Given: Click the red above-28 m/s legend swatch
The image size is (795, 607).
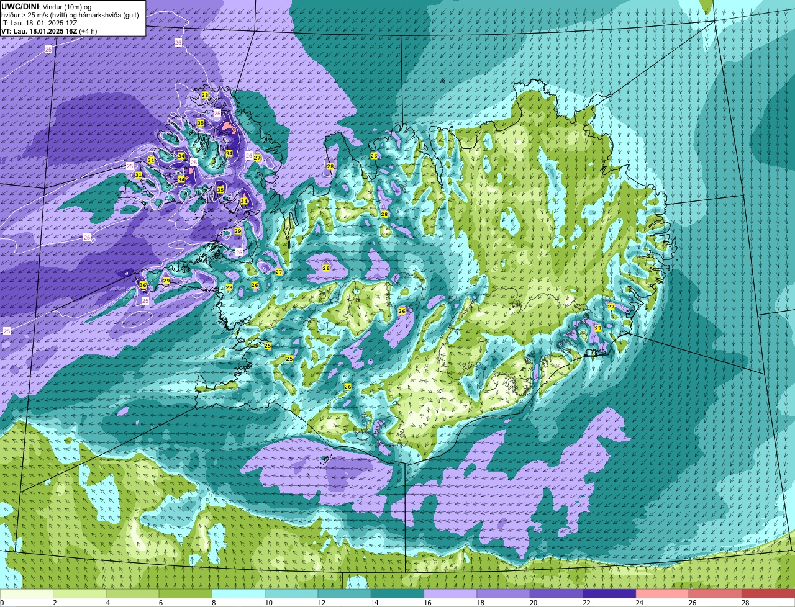Looking at the screenshot, I should tap(768, 593).
